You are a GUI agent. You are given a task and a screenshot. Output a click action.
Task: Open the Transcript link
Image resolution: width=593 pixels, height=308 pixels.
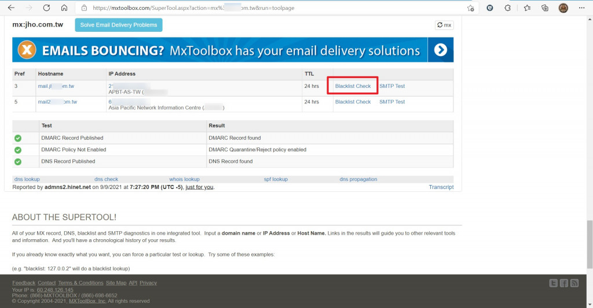point(441,187)
